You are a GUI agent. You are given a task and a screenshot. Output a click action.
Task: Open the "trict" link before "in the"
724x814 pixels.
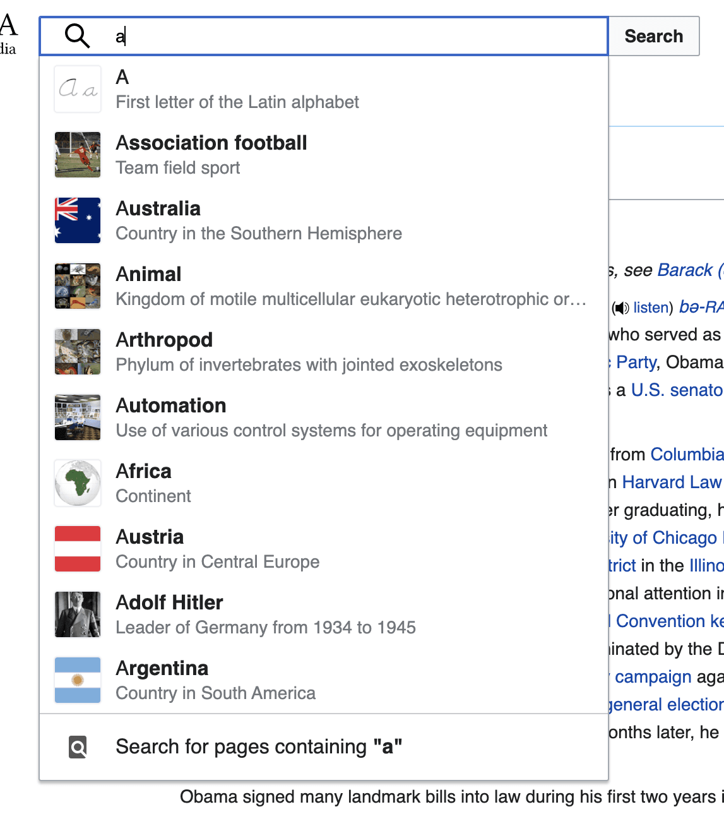click(622, 566)
